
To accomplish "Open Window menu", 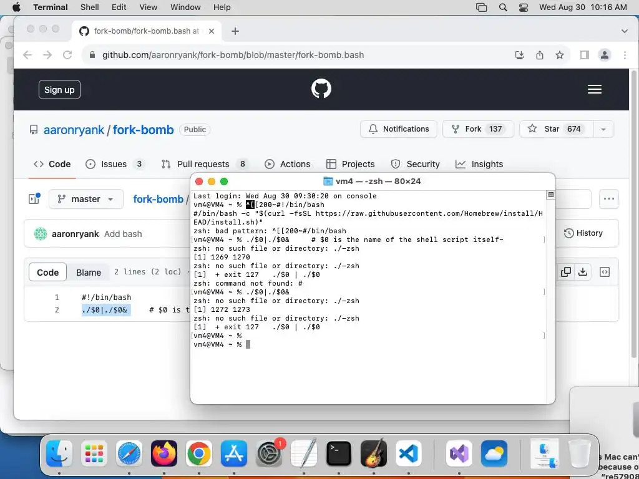I will (x=185, y=7).
